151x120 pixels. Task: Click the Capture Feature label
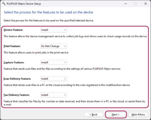pyautogui.click(x=14, y=62)
